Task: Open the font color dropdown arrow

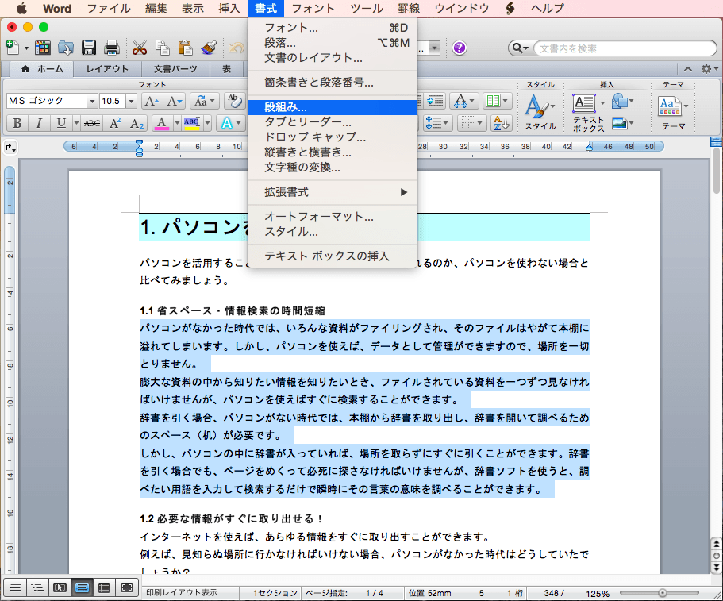Action: coord(177,123)
